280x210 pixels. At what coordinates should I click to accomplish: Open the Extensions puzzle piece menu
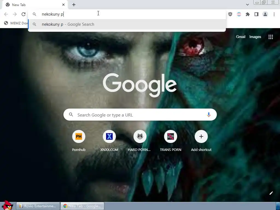click(x=248, y=14)
